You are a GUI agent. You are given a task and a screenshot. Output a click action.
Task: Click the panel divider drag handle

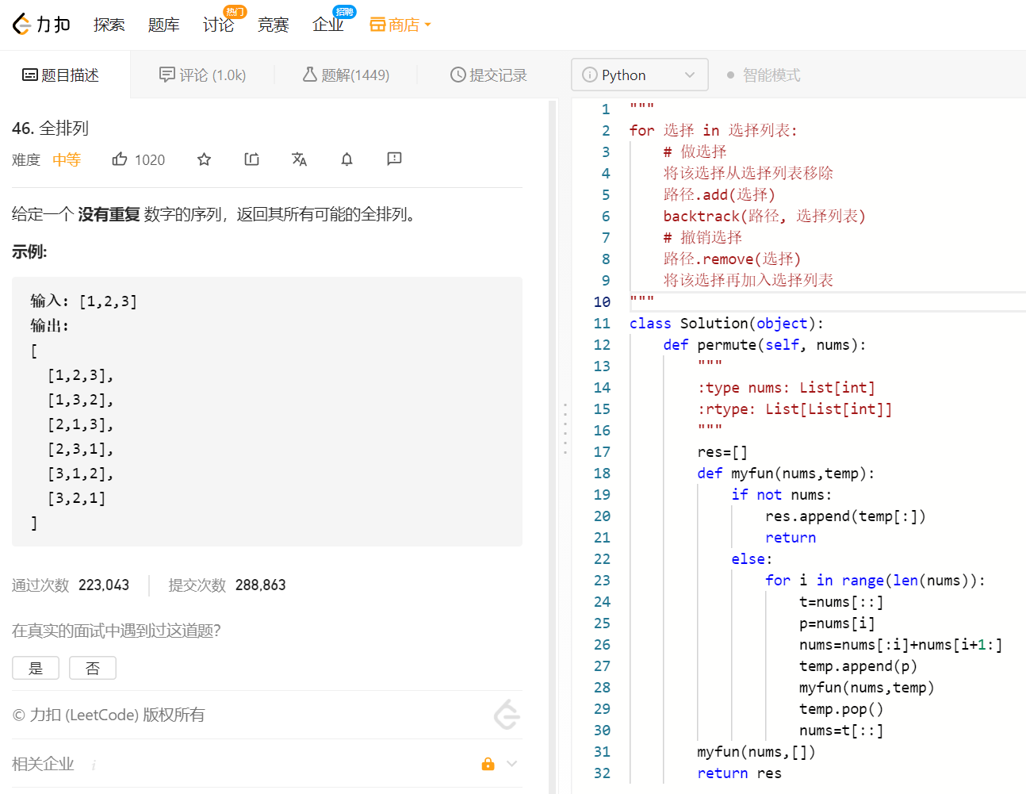[565, 428]
